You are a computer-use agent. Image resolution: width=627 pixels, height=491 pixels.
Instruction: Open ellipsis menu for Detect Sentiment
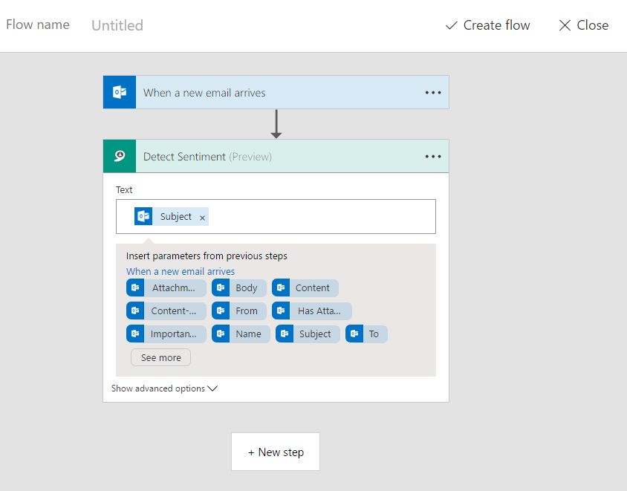point(433,157)
